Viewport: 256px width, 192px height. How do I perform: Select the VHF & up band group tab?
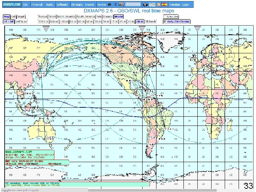tap(21, 22)
